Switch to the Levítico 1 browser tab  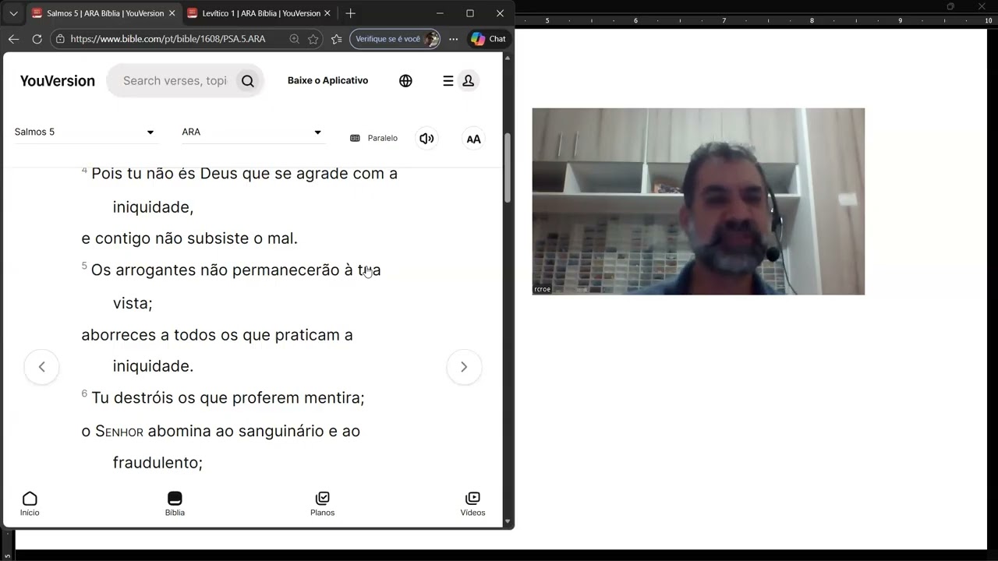(x=259, y=13)
